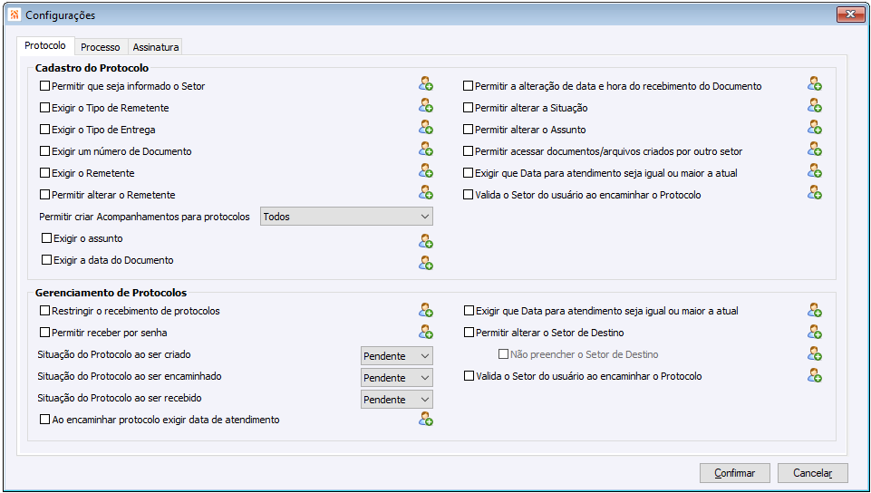Close the Configurações window
Image resolution: width=871 pixels, height=493 pixels.
click(849, 14)
